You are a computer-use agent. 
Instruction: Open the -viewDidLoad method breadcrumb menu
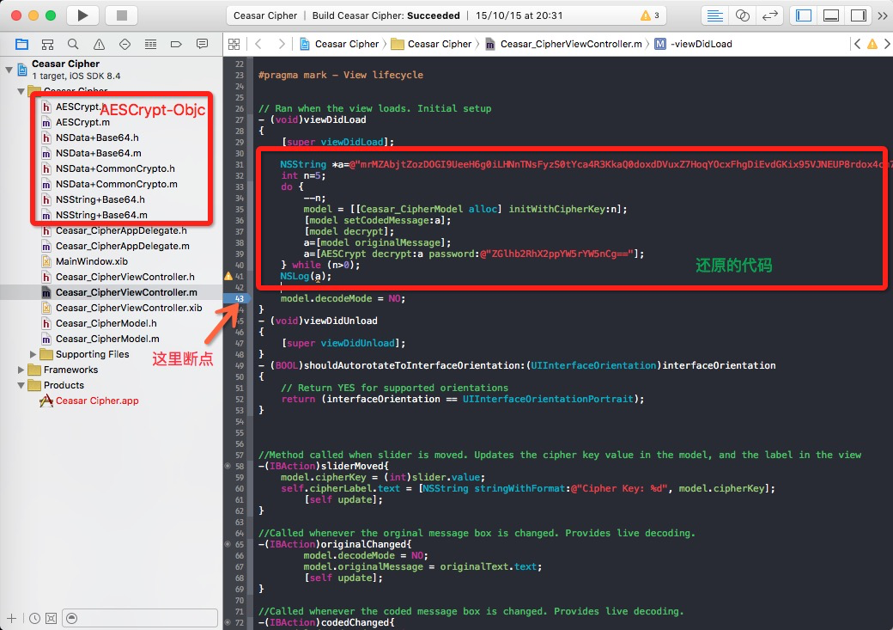click(693, 44)
